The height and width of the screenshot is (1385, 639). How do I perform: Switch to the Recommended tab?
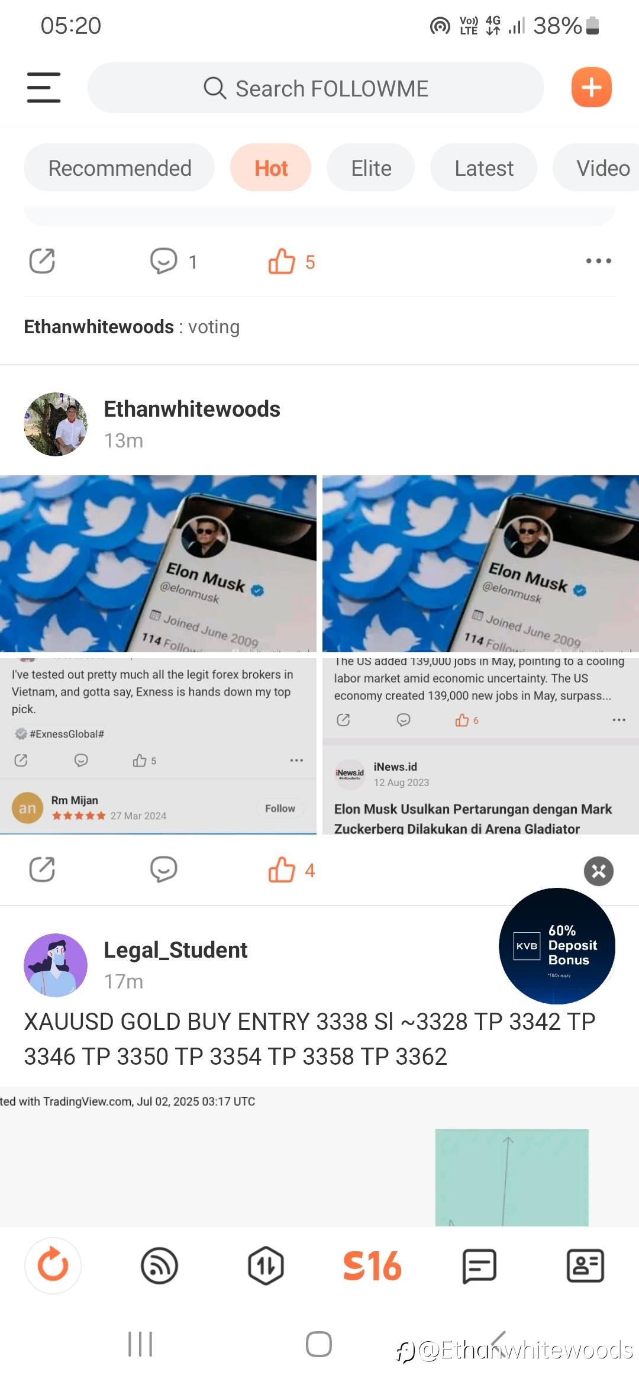[120, 168]
